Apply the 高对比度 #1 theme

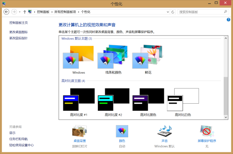(x=78, y=102)
